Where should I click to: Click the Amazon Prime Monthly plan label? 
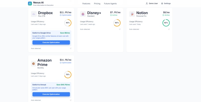[41, 68]
